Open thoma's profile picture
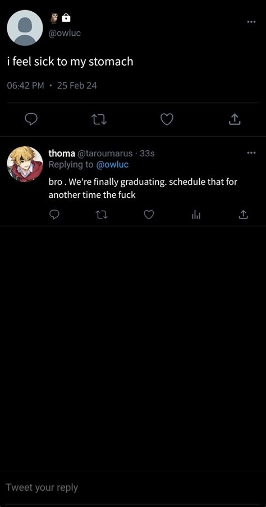This screenshot has height=507, width=266. (x=25, y=164)
